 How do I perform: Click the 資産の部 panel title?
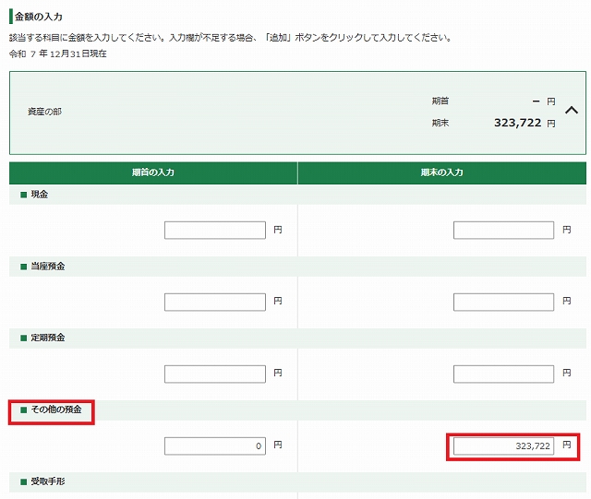[44, 112]
